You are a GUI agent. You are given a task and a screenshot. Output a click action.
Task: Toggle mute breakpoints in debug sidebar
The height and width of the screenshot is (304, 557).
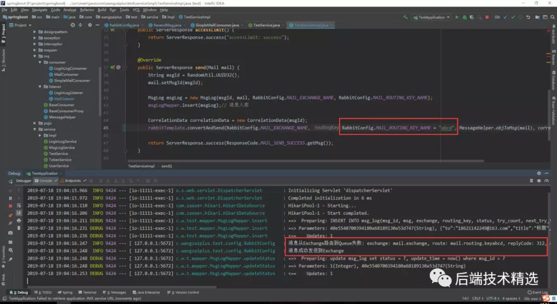[x=10, y=224]
